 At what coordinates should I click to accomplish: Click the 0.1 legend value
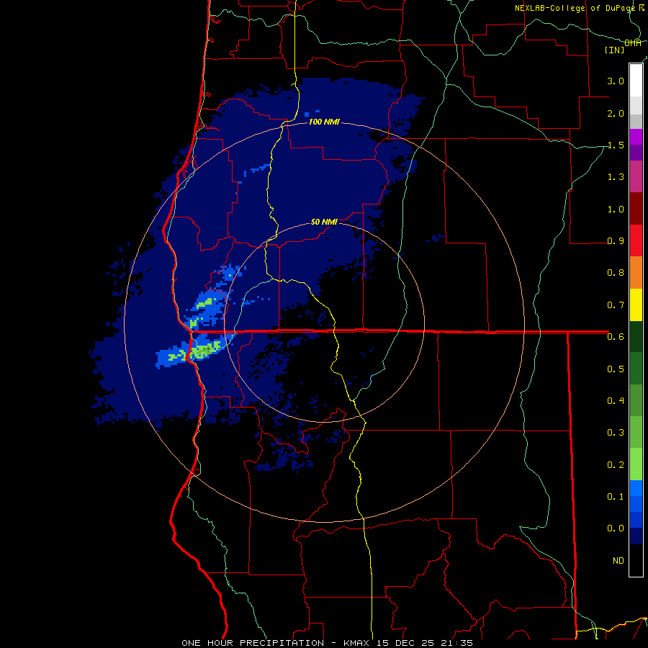click(616, 496)
